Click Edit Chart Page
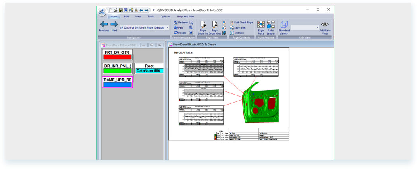Viewport: 417px width, 169px height. (x=241, y=23)
